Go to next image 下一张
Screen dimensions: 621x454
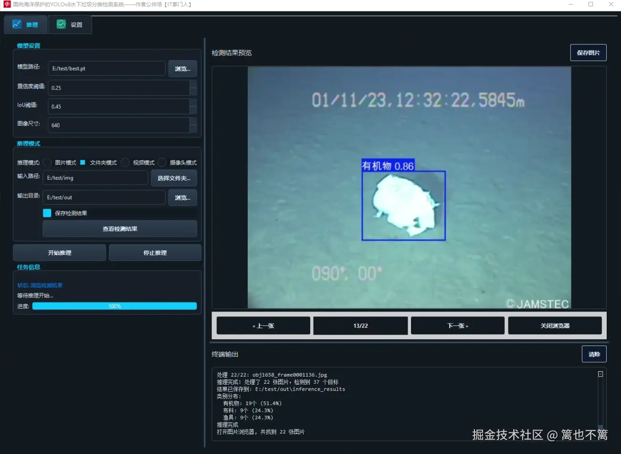457,325
